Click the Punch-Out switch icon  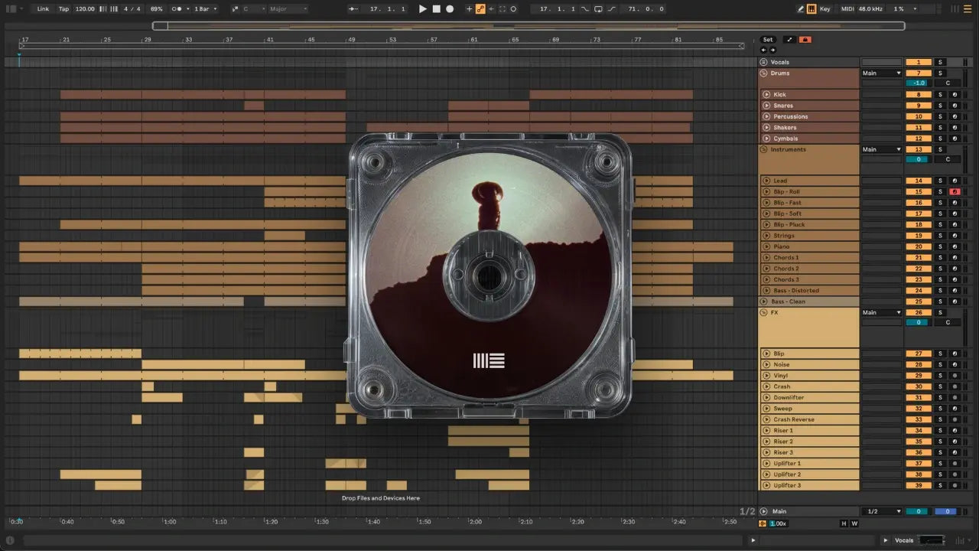pos(611,9)
